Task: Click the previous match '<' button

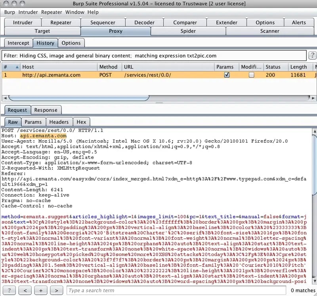Action: pos(25,290)
